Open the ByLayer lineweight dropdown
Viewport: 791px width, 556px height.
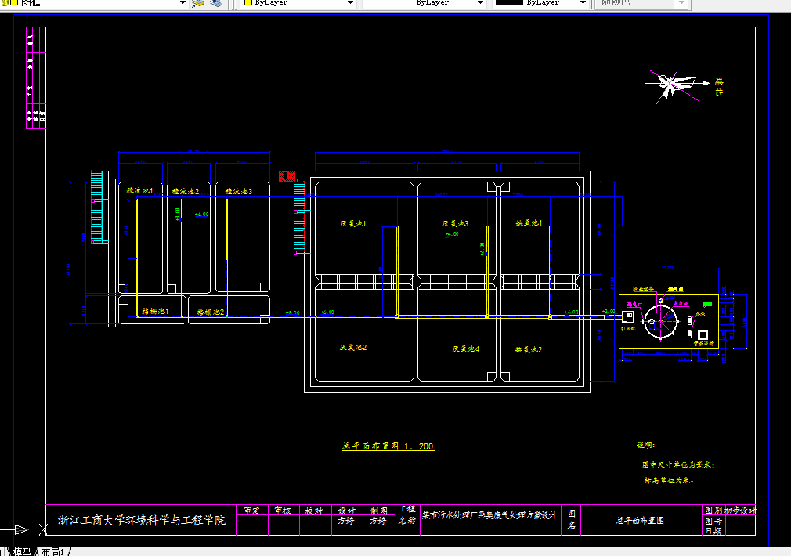[x=583, y=3]
